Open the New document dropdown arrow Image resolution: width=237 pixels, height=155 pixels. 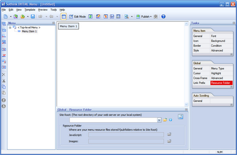click(11, 17)
